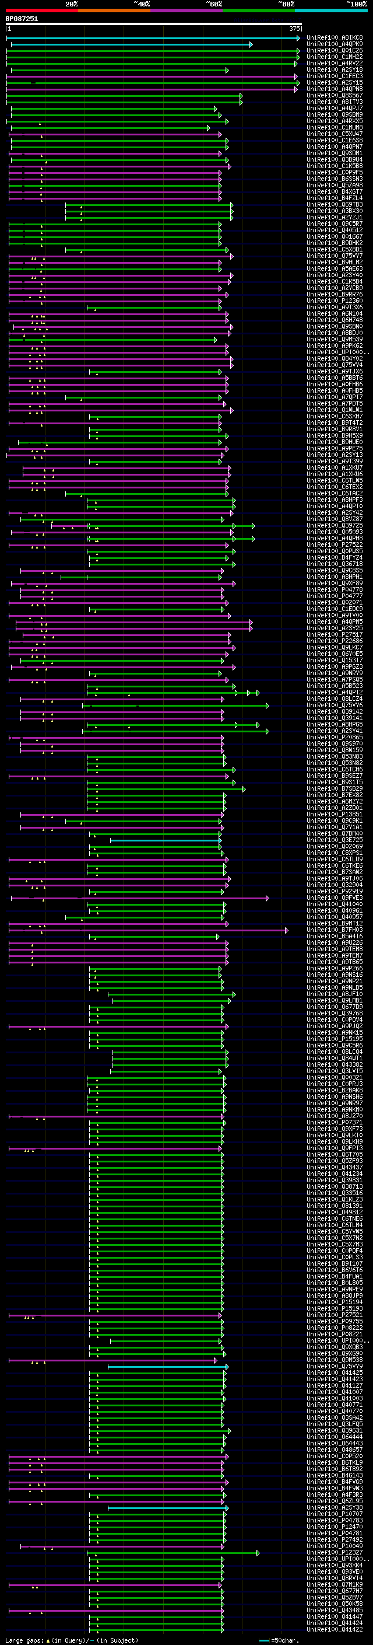Select the UniRef100_A4RV22 hit label
373x1645 pixels.
(335, 63)
